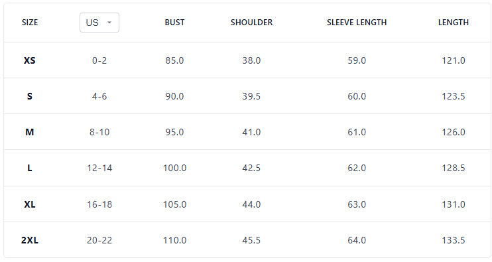
Task: Click the SLEEVE LENGTH column header
Action: click(x=357, y=23)
